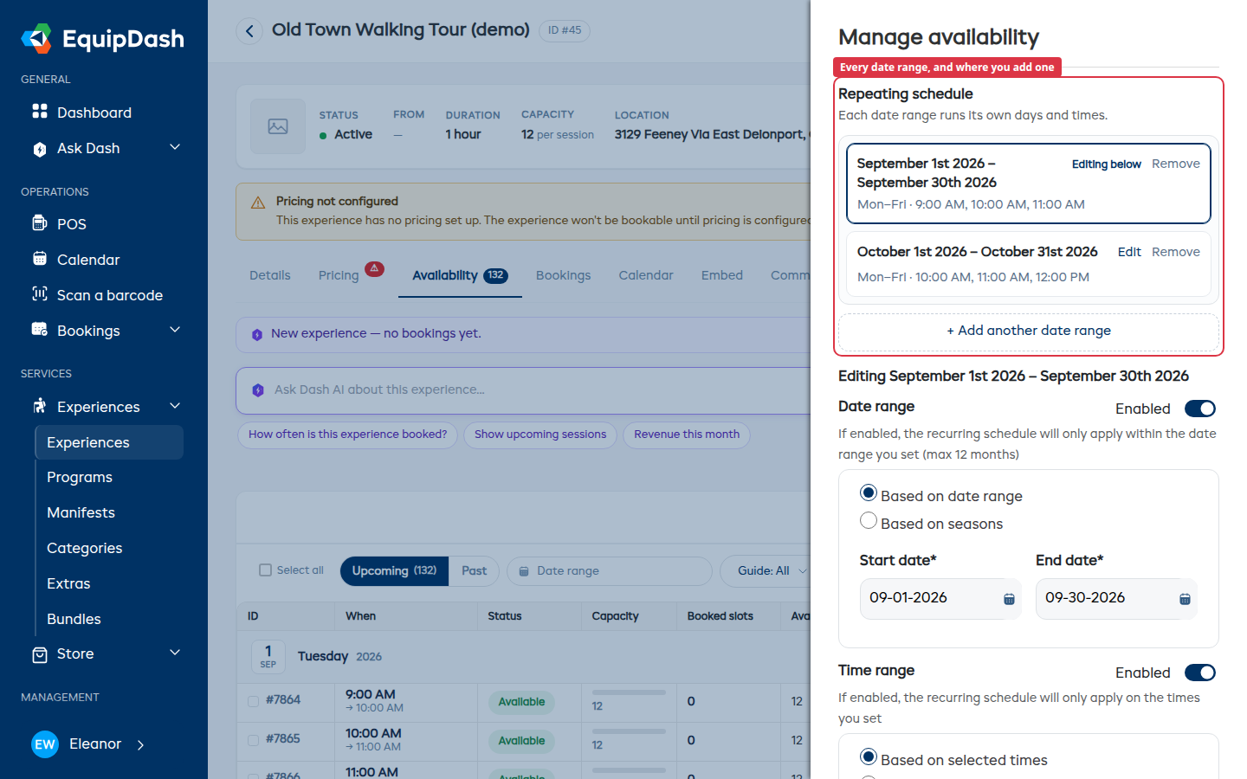Open the Store bag icon
Screen dimensions: 1247x779
point(40,654)
